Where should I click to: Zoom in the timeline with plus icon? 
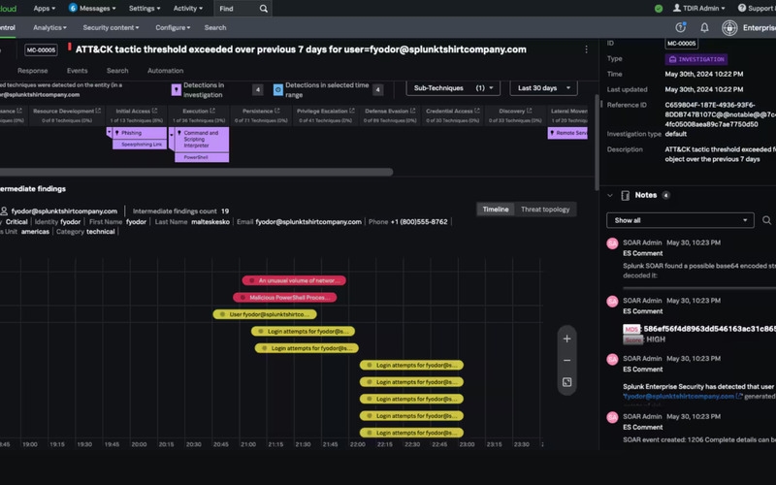pyautogui.click(x=566, y=339)
